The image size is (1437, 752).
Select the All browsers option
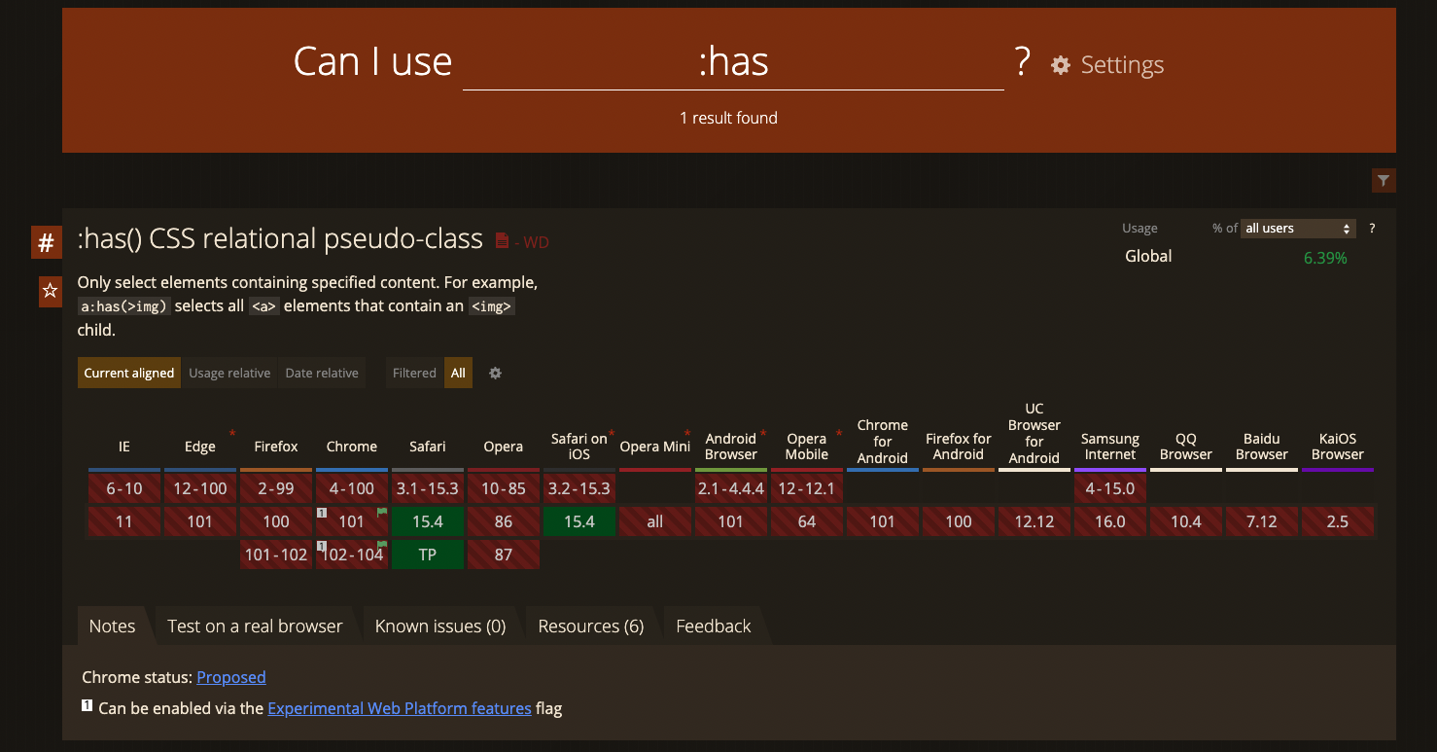pyautogui.click(x=458, y=373)
